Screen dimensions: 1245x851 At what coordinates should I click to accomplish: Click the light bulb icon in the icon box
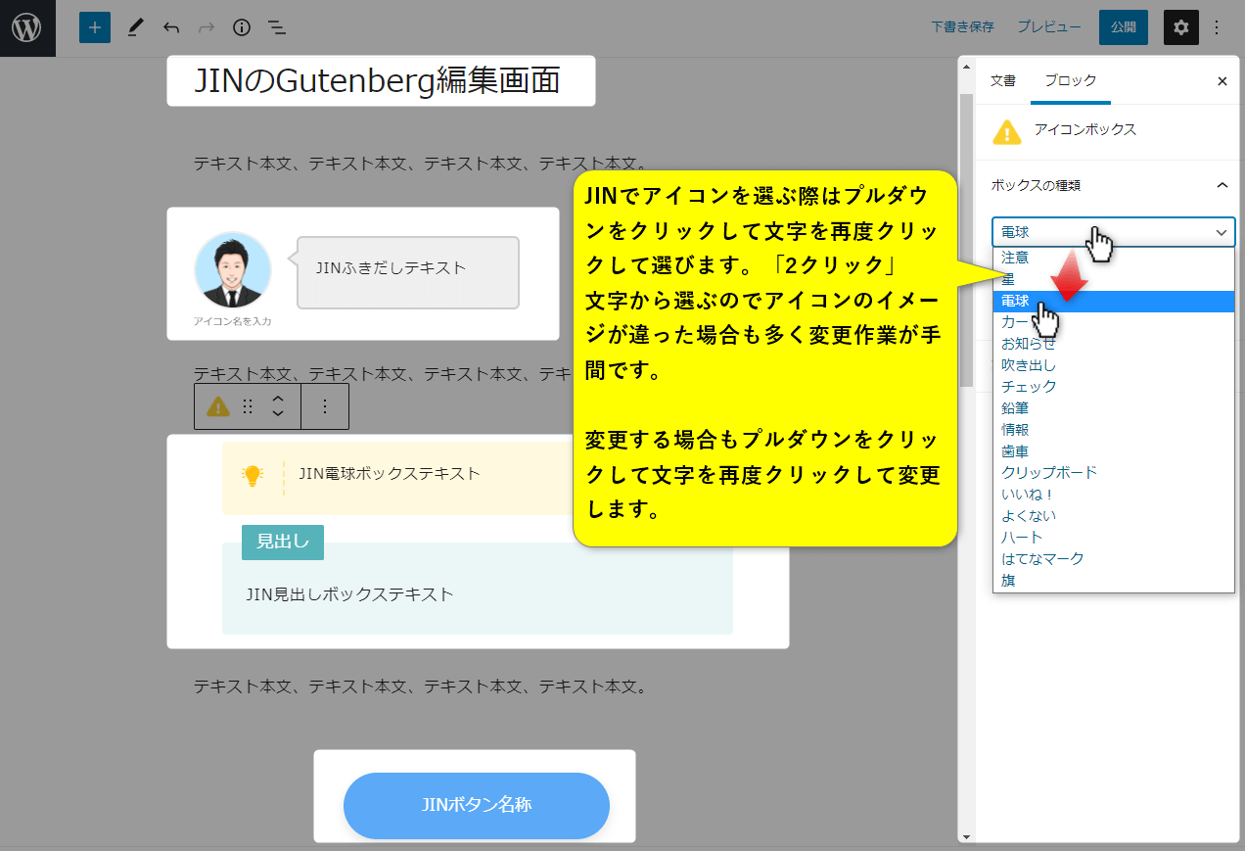(x=253, y=476)
